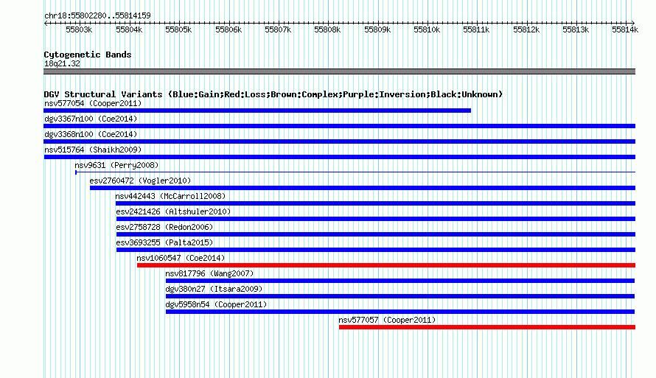Click the dgv5958n54 blue bar

pos(400,312)
